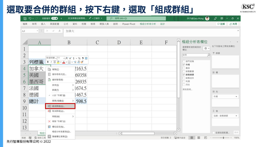Open 欄位設定(N)... from context menu

click(x=60, y=127)
